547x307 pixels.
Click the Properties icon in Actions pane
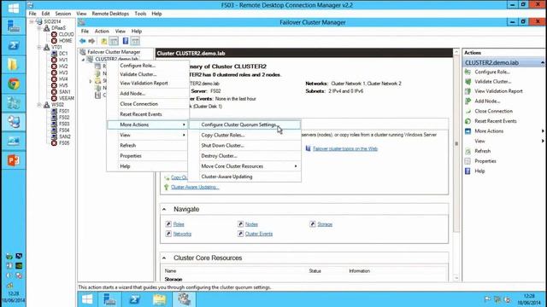click(468, 161)
